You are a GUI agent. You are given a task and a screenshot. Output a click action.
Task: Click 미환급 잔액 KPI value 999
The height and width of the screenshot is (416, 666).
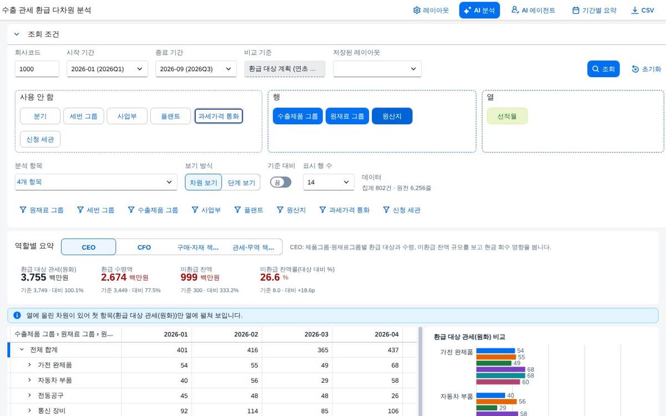[189, 277]
